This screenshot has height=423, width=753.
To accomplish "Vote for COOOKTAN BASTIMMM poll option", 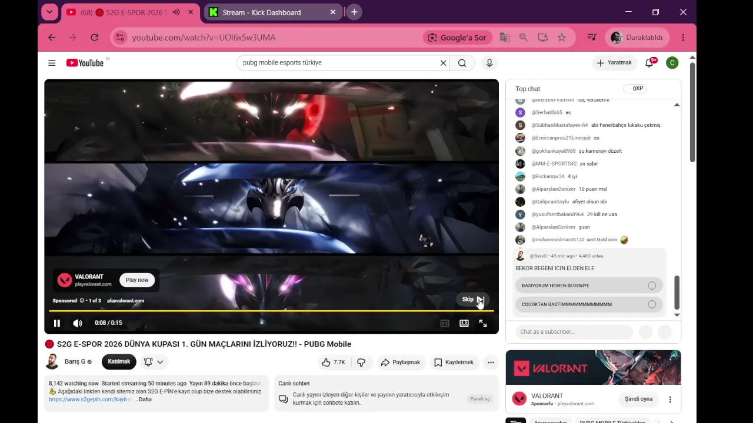I will point(589,304).
